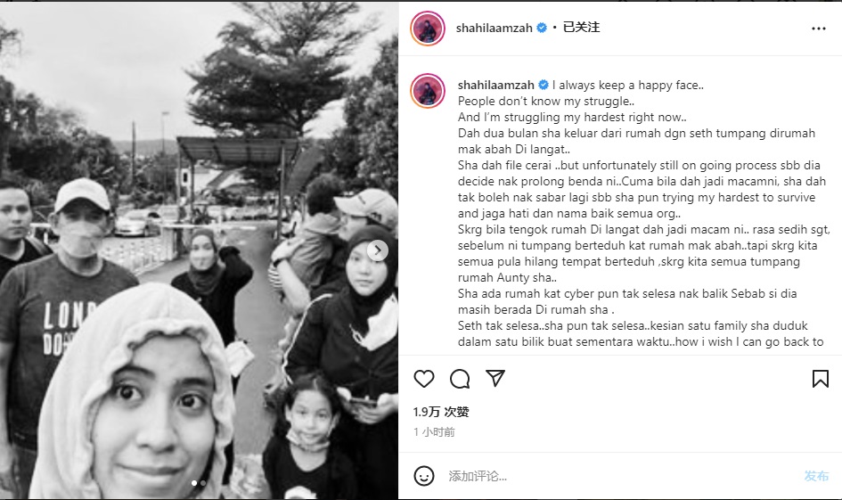Screen dimensions: 842x500
Task: Go to next photo arrow
Action: point(378,250)
